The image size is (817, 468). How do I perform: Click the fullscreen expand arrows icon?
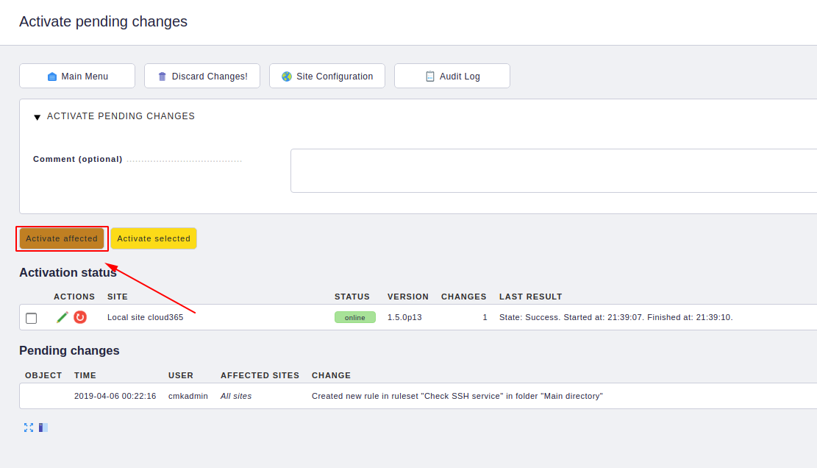point(29,428)
